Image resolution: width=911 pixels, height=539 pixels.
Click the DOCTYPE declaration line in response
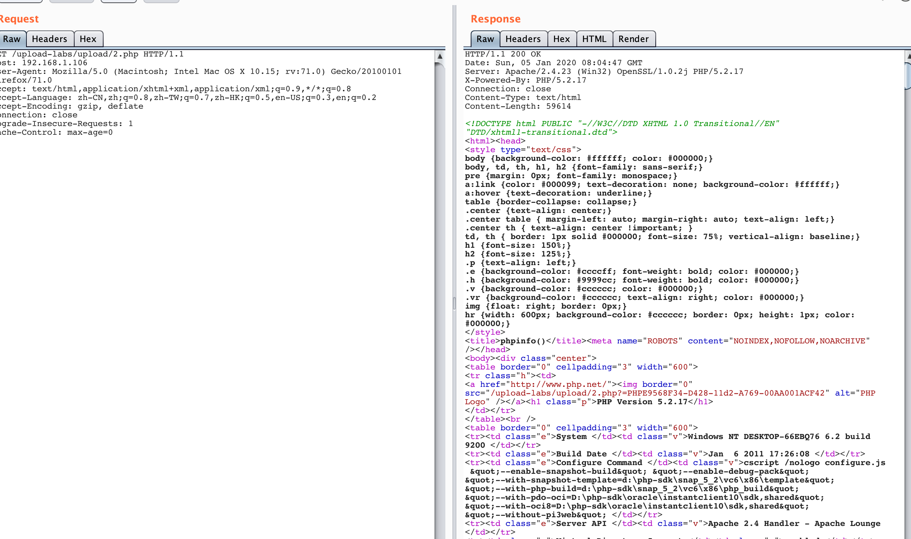pyautogui.click(x=622, y=128)
